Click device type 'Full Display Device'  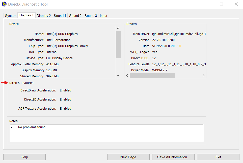(x=59, y=58)
